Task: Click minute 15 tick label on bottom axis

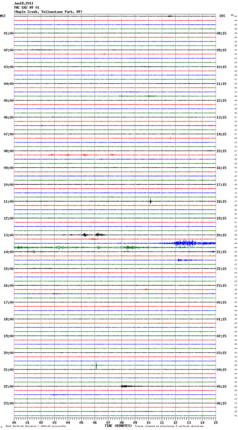Action: click(216, 422)
